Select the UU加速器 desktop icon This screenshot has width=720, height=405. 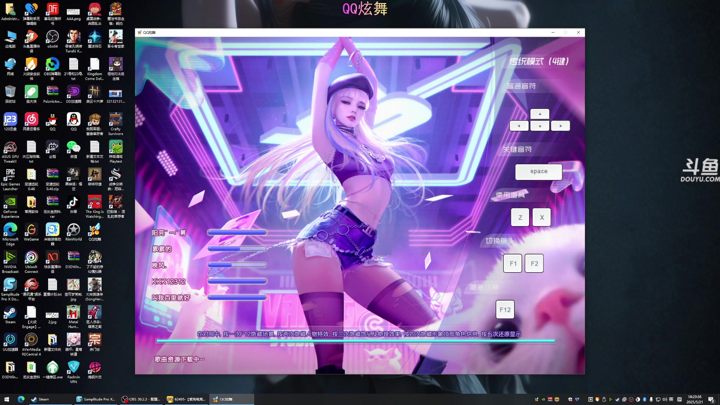pos(10,342)
